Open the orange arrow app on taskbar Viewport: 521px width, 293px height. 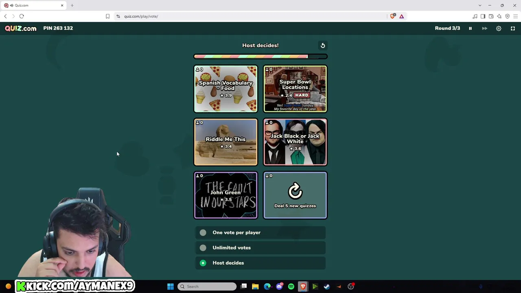click(339, 286)
